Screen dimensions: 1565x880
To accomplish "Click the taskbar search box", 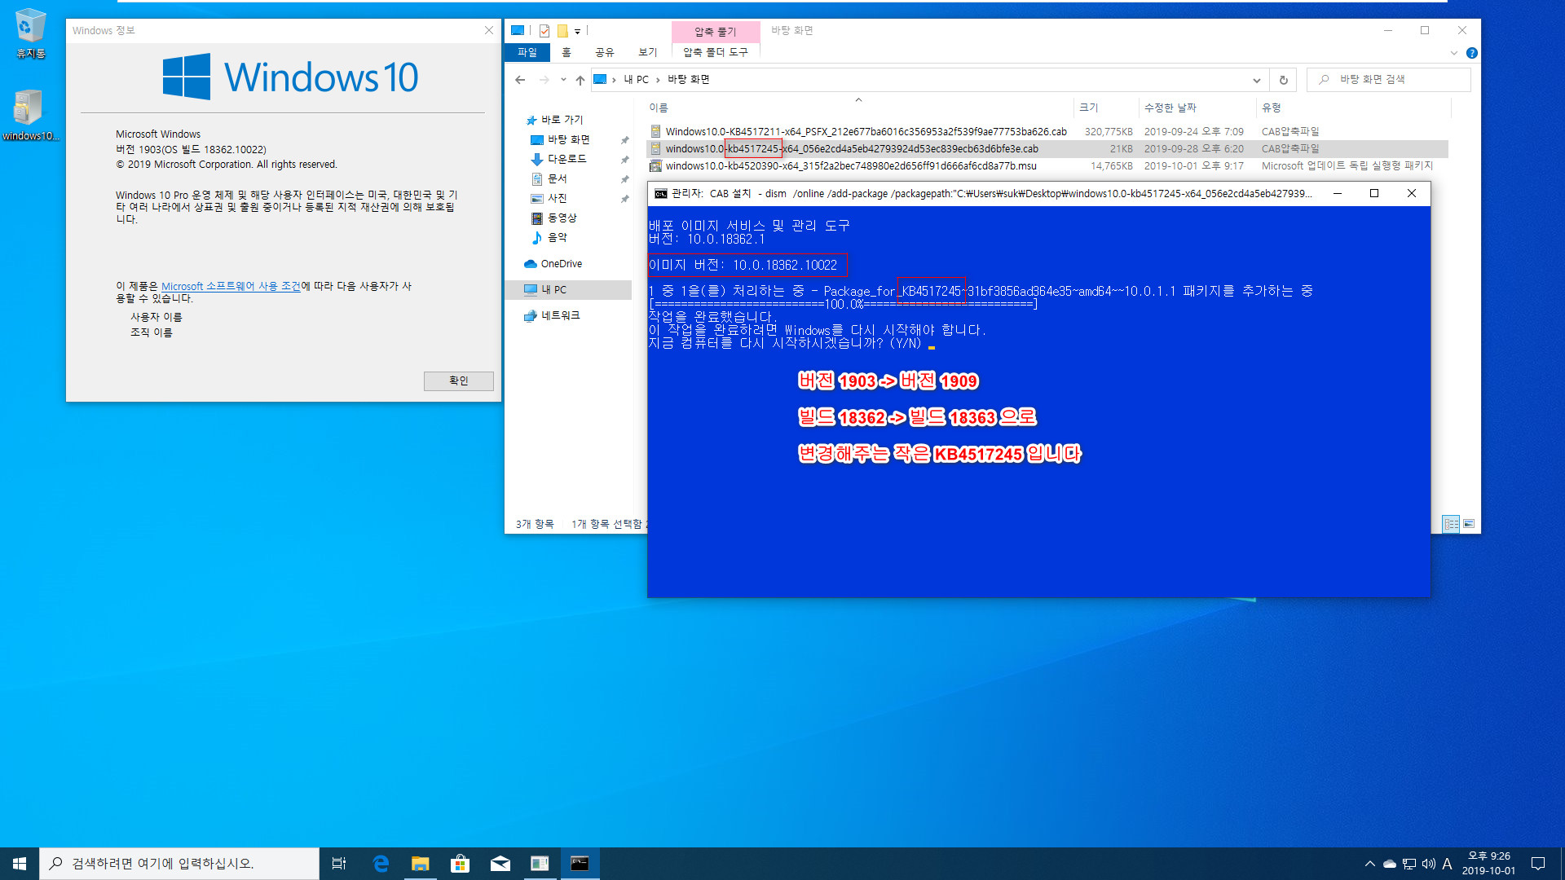I will (179, 864).
